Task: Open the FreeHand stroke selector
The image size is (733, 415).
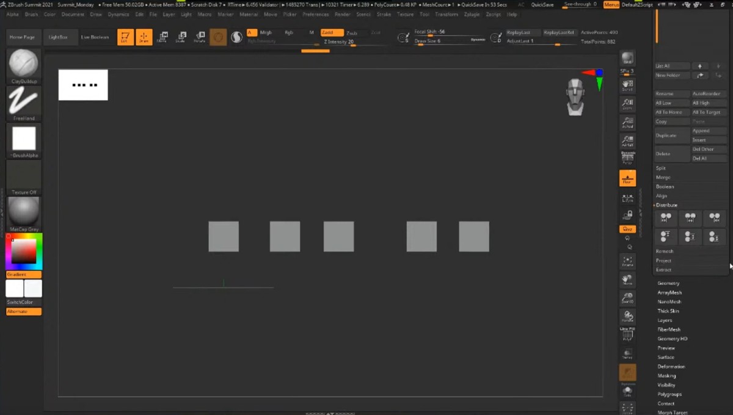Action: [x=24, y=101]
